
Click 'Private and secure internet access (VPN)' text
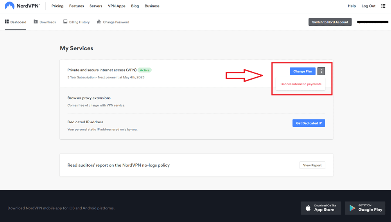point(102,70)
